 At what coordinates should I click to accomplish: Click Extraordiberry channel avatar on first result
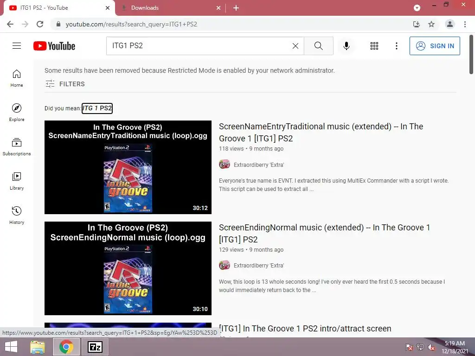coord(225,165)
